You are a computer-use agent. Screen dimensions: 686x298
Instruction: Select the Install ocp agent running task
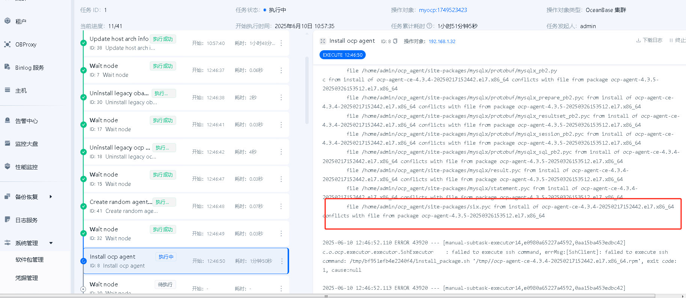point(186,261)
